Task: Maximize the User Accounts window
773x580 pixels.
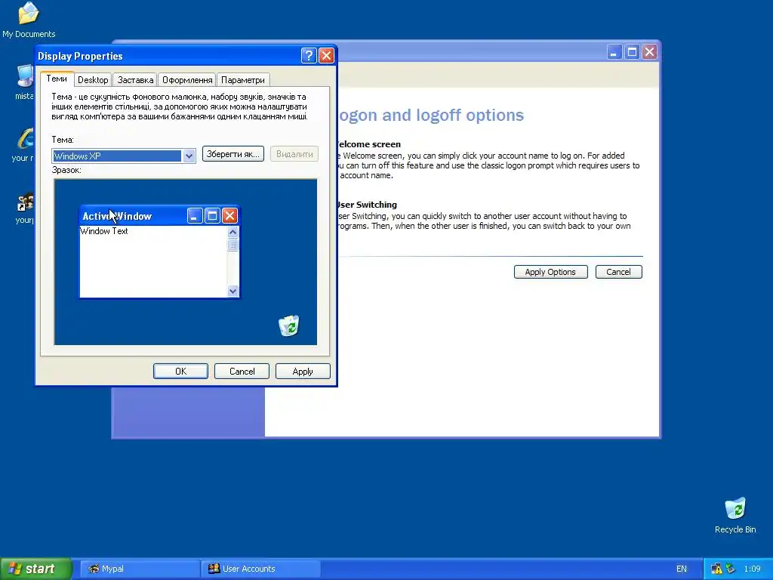Action: pyautogui.click(x=632, y=52)
